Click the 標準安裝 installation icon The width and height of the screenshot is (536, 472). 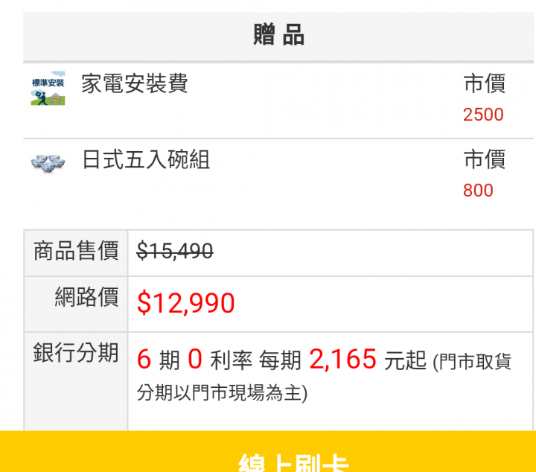tap(48, 88)
